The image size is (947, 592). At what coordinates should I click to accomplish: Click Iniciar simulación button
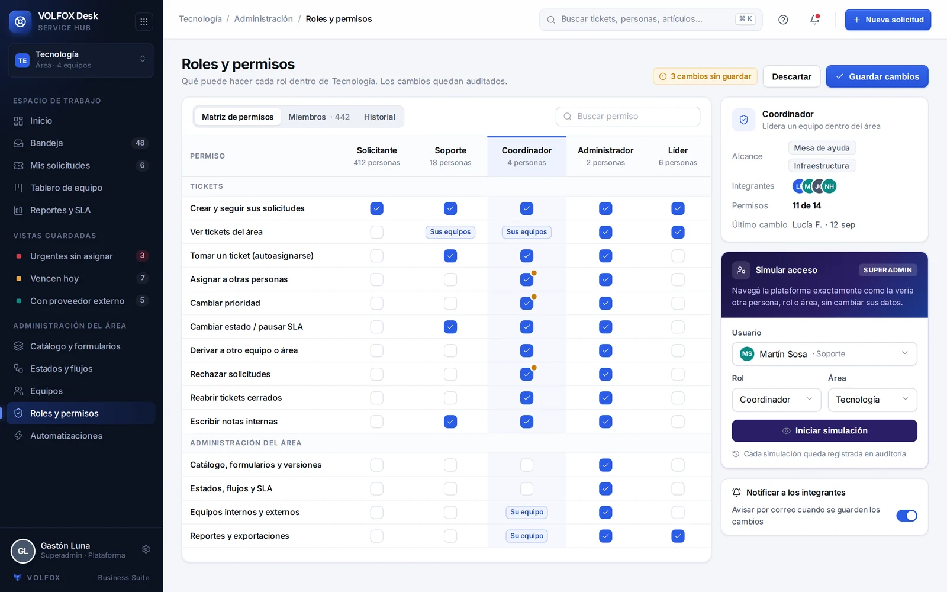[824, 431]
